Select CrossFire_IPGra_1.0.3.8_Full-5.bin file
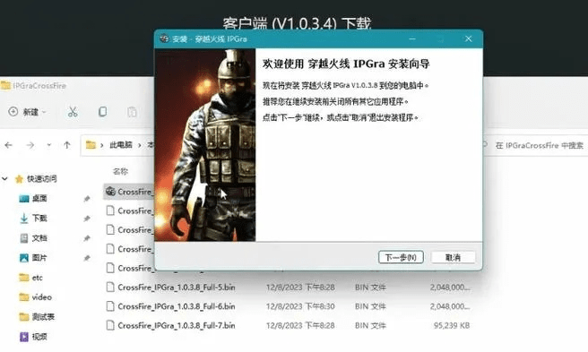 click(177, 288)
